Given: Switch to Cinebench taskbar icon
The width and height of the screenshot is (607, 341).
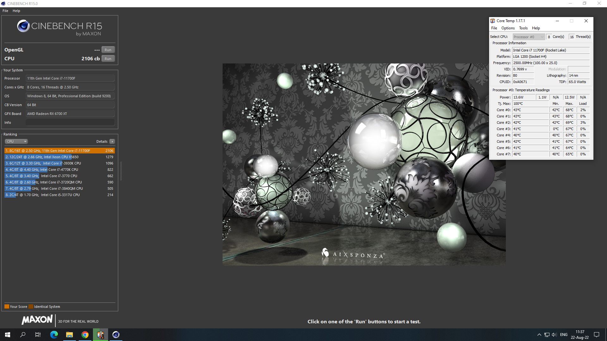Looking at the screenshot, I should 116,335.
